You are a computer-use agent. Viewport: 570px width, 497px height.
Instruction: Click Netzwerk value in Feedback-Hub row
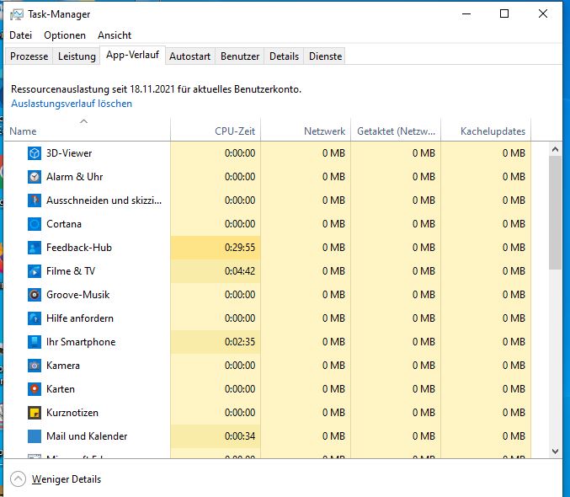(x=333, y=248)
